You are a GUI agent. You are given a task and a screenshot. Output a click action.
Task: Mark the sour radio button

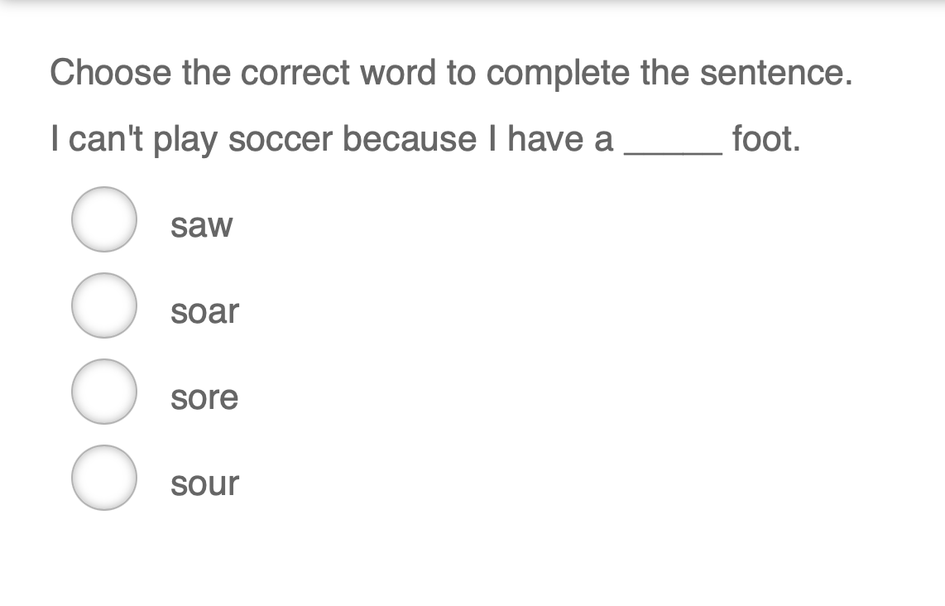pyautogui.click(x=103, y=478)
